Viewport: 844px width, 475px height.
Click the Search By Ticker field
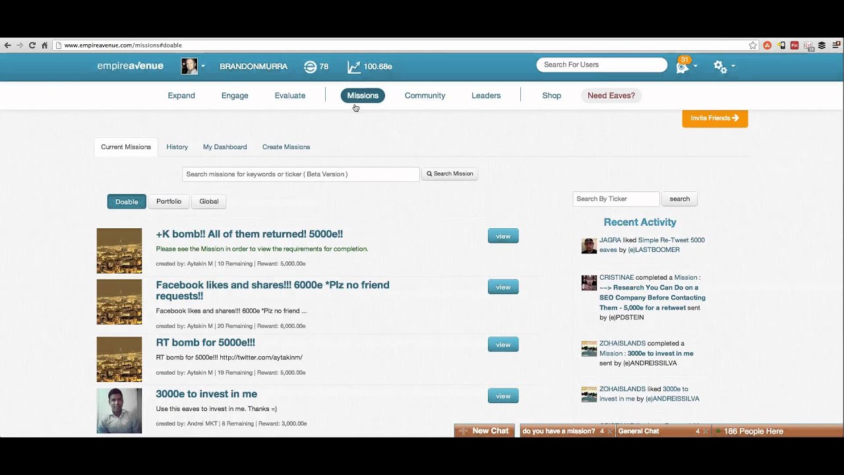click(616, 199)
